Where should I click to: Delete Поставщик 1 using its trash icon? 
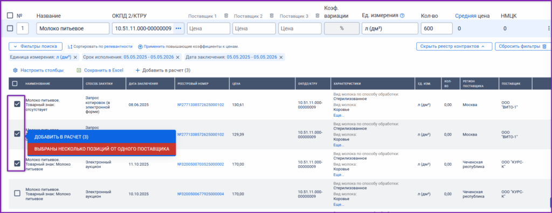(226, 16)
